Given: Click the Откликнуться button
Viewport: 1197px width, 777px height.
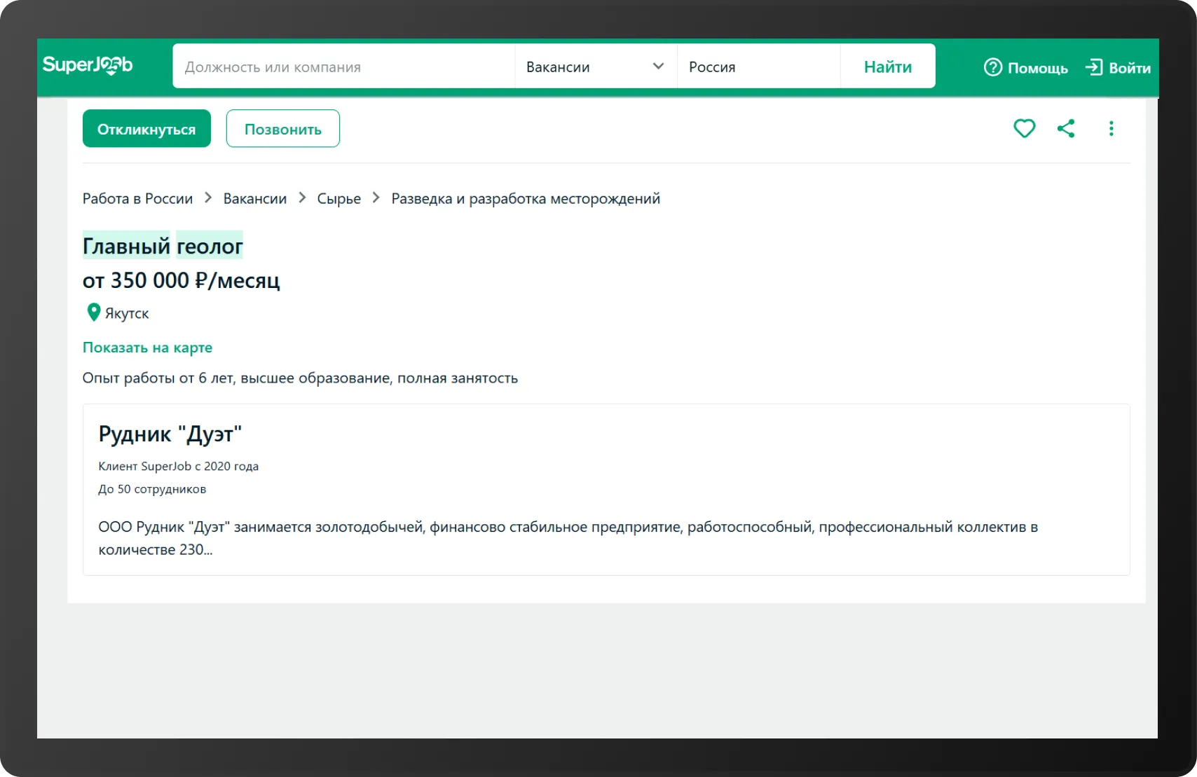Looking at the screenshot, I should [146, 129].
